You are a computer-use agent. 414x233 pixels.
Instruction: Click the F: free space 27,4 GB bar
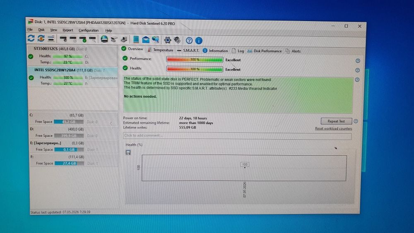click(70, 163)
